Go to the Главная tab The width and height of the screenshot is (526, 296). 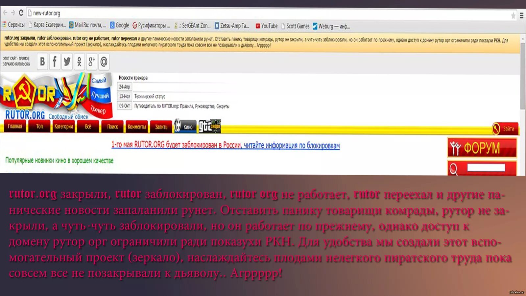tap(15, 126)
